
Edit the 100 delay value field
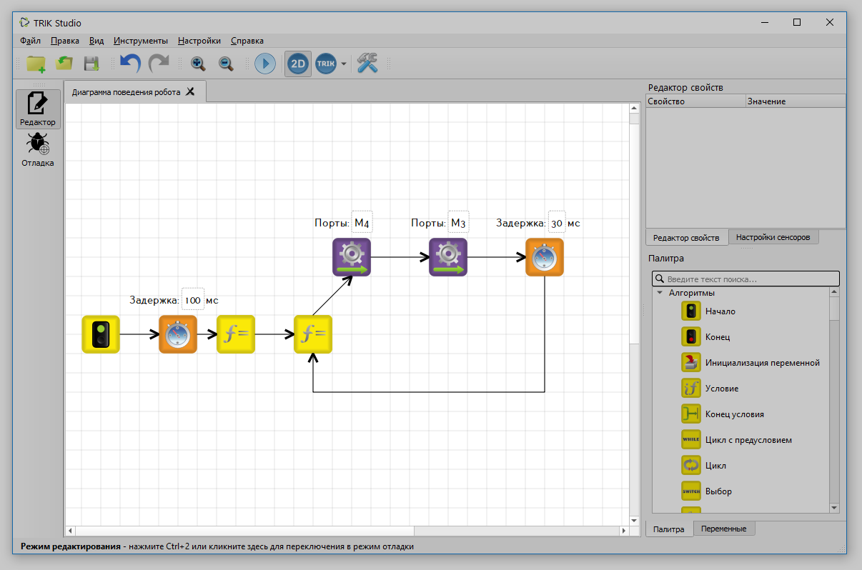click(192, 301)
